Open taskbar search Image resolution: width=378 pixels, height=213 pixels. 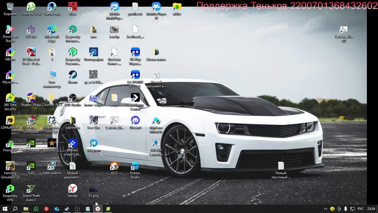coord(15,209)
